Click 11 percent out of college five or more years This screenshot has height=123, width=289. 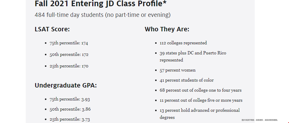tap(201, 100)
